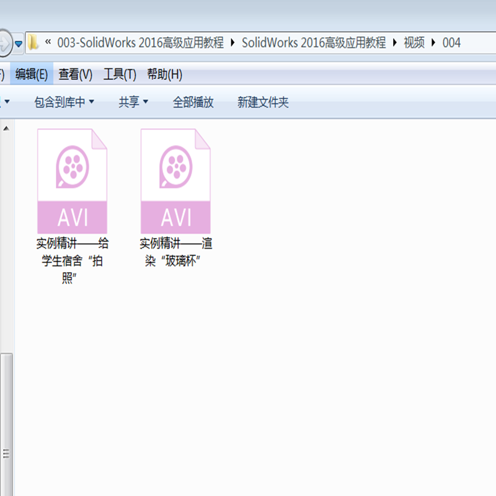Click the 全部播放 button
The width and height of the screenshot is (496, 496).
193,102
